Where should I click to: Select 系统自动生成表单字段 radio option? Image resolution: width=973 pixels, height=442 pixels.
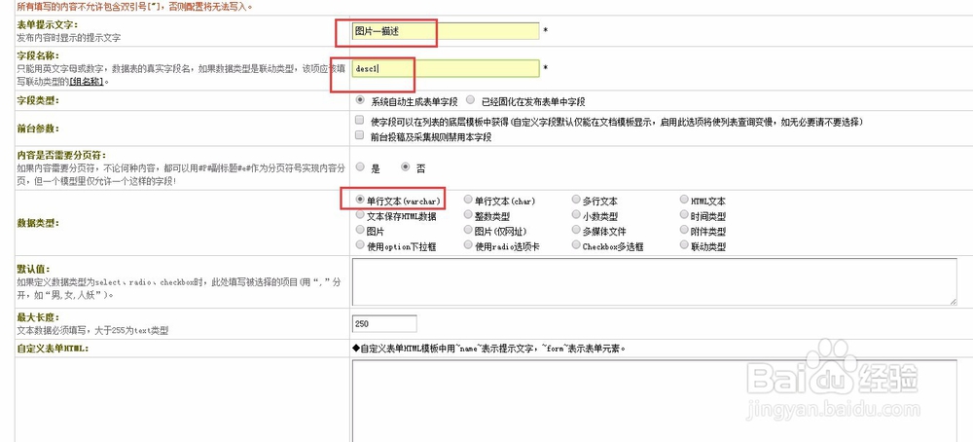pyautogui.click(x=359, y=100)
